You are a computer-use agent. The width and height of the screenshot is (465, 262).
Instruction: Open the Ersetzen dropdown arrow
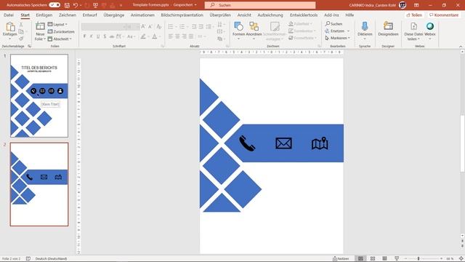click(348, 31)
